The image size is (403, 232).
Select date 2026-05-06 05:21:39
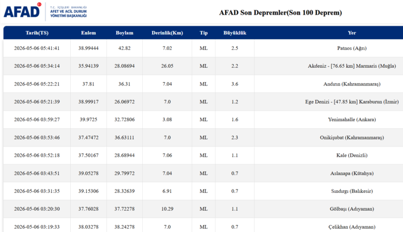37,102
